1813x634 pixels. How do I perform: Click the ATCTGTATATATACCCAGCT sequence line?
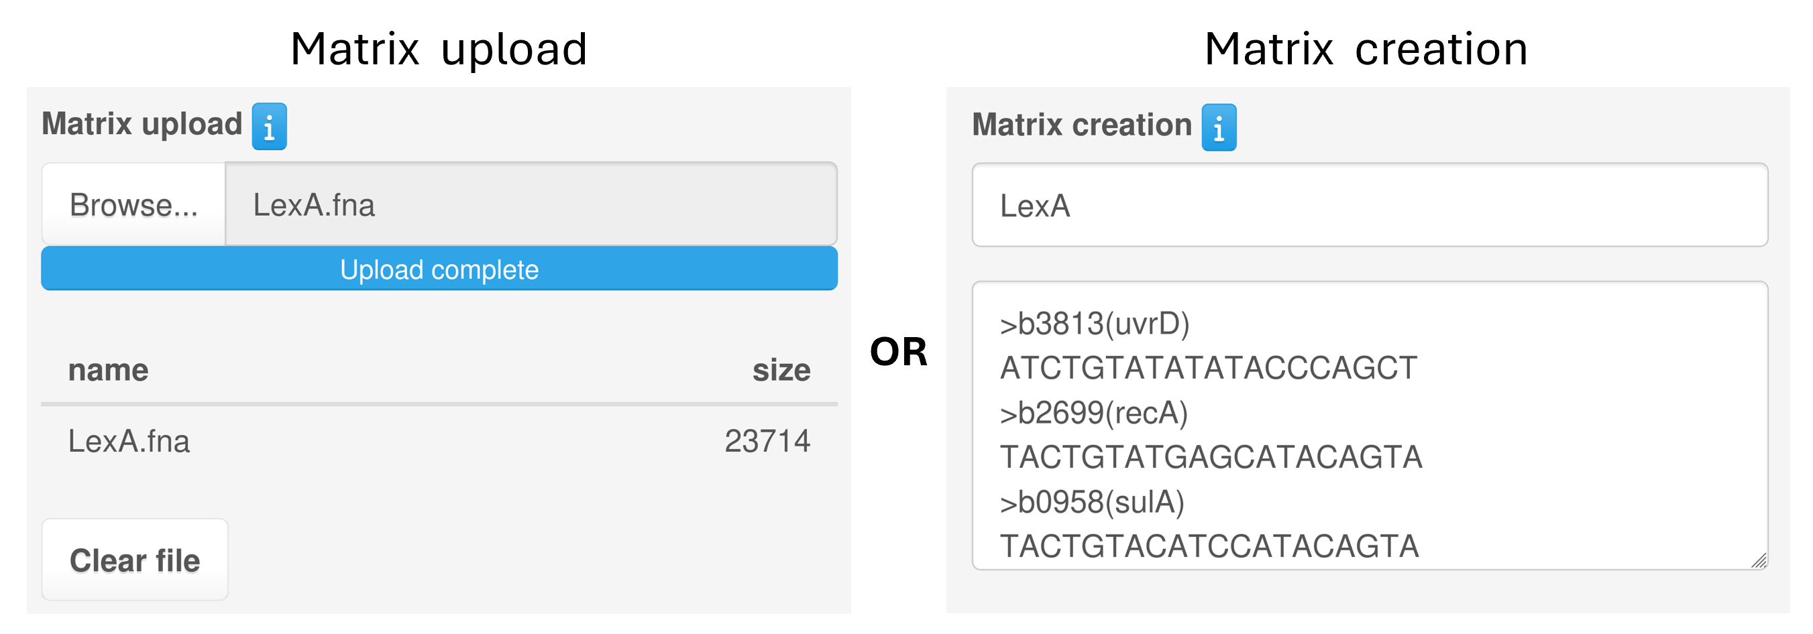tap(1209, 369)
